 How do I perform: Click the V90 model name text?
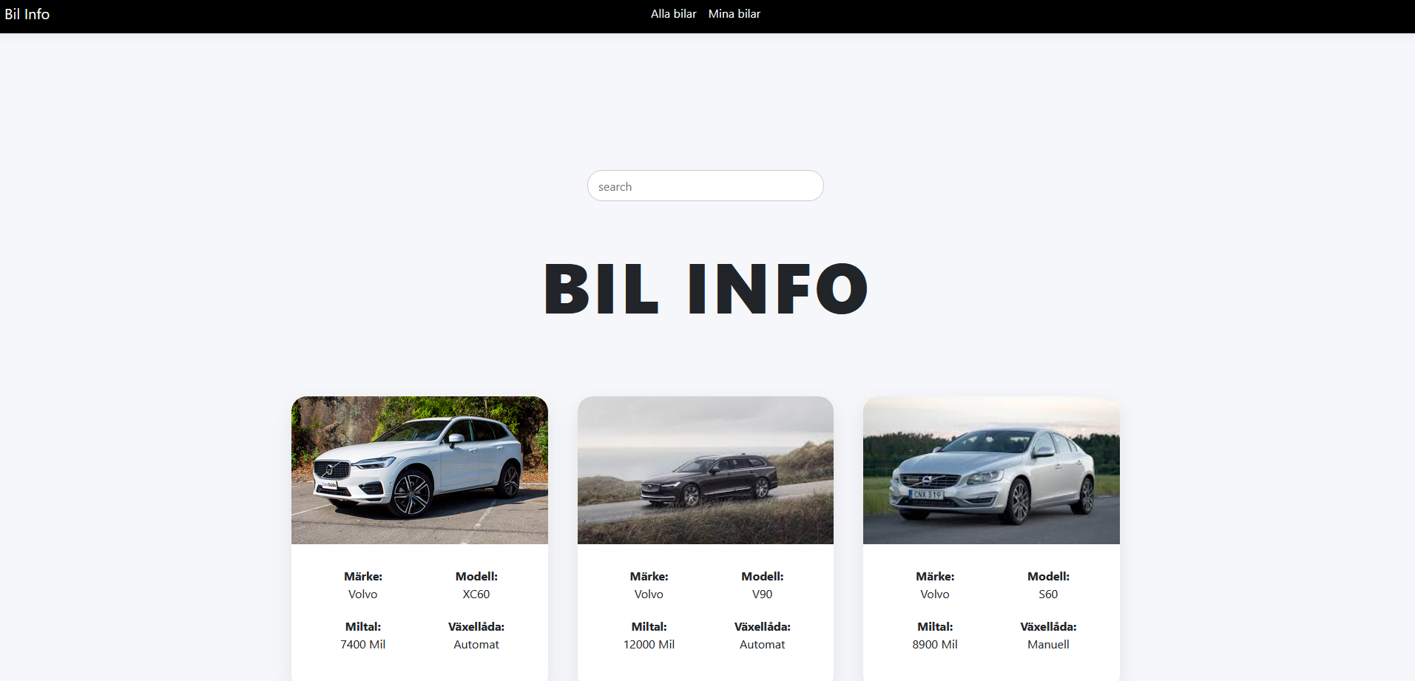coord(762,594)
